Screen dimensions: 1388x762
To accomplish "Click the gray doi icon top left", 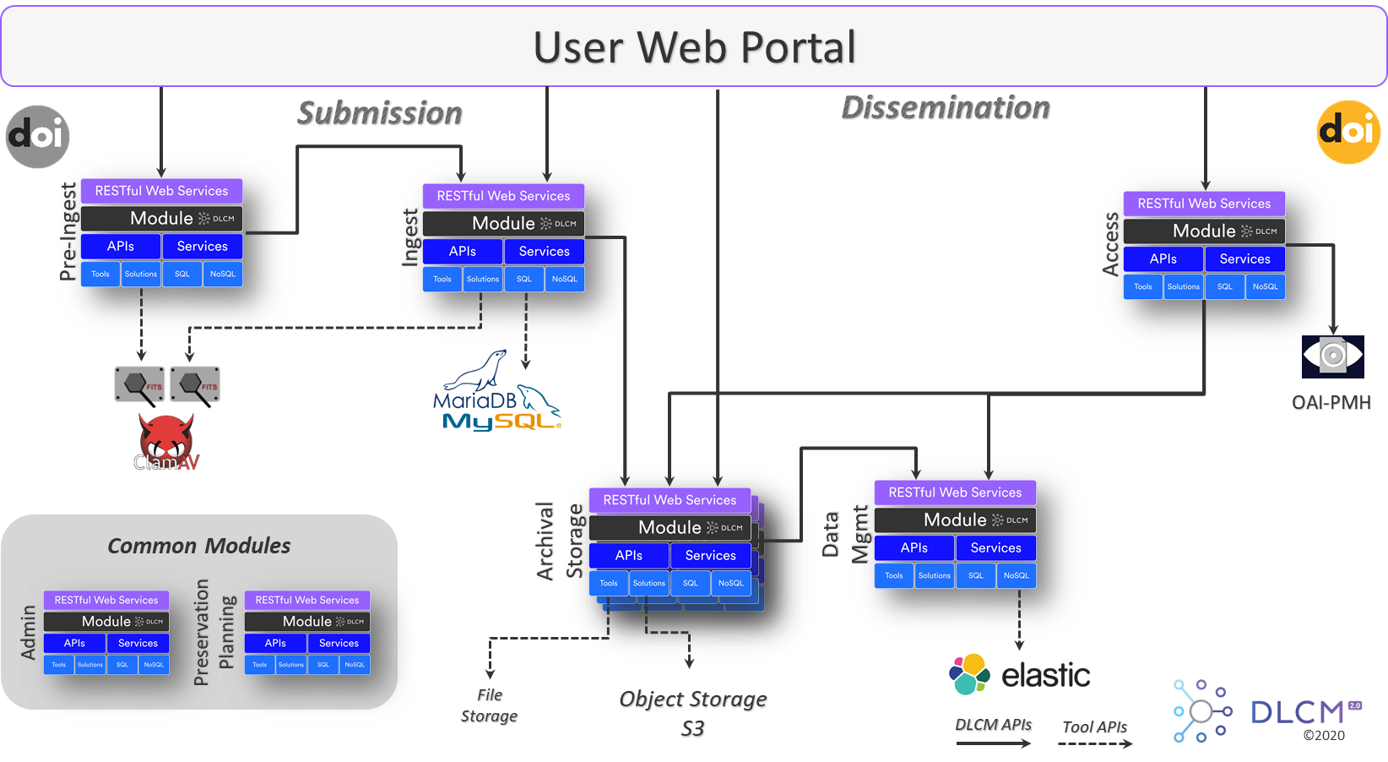I will point(37,136).
